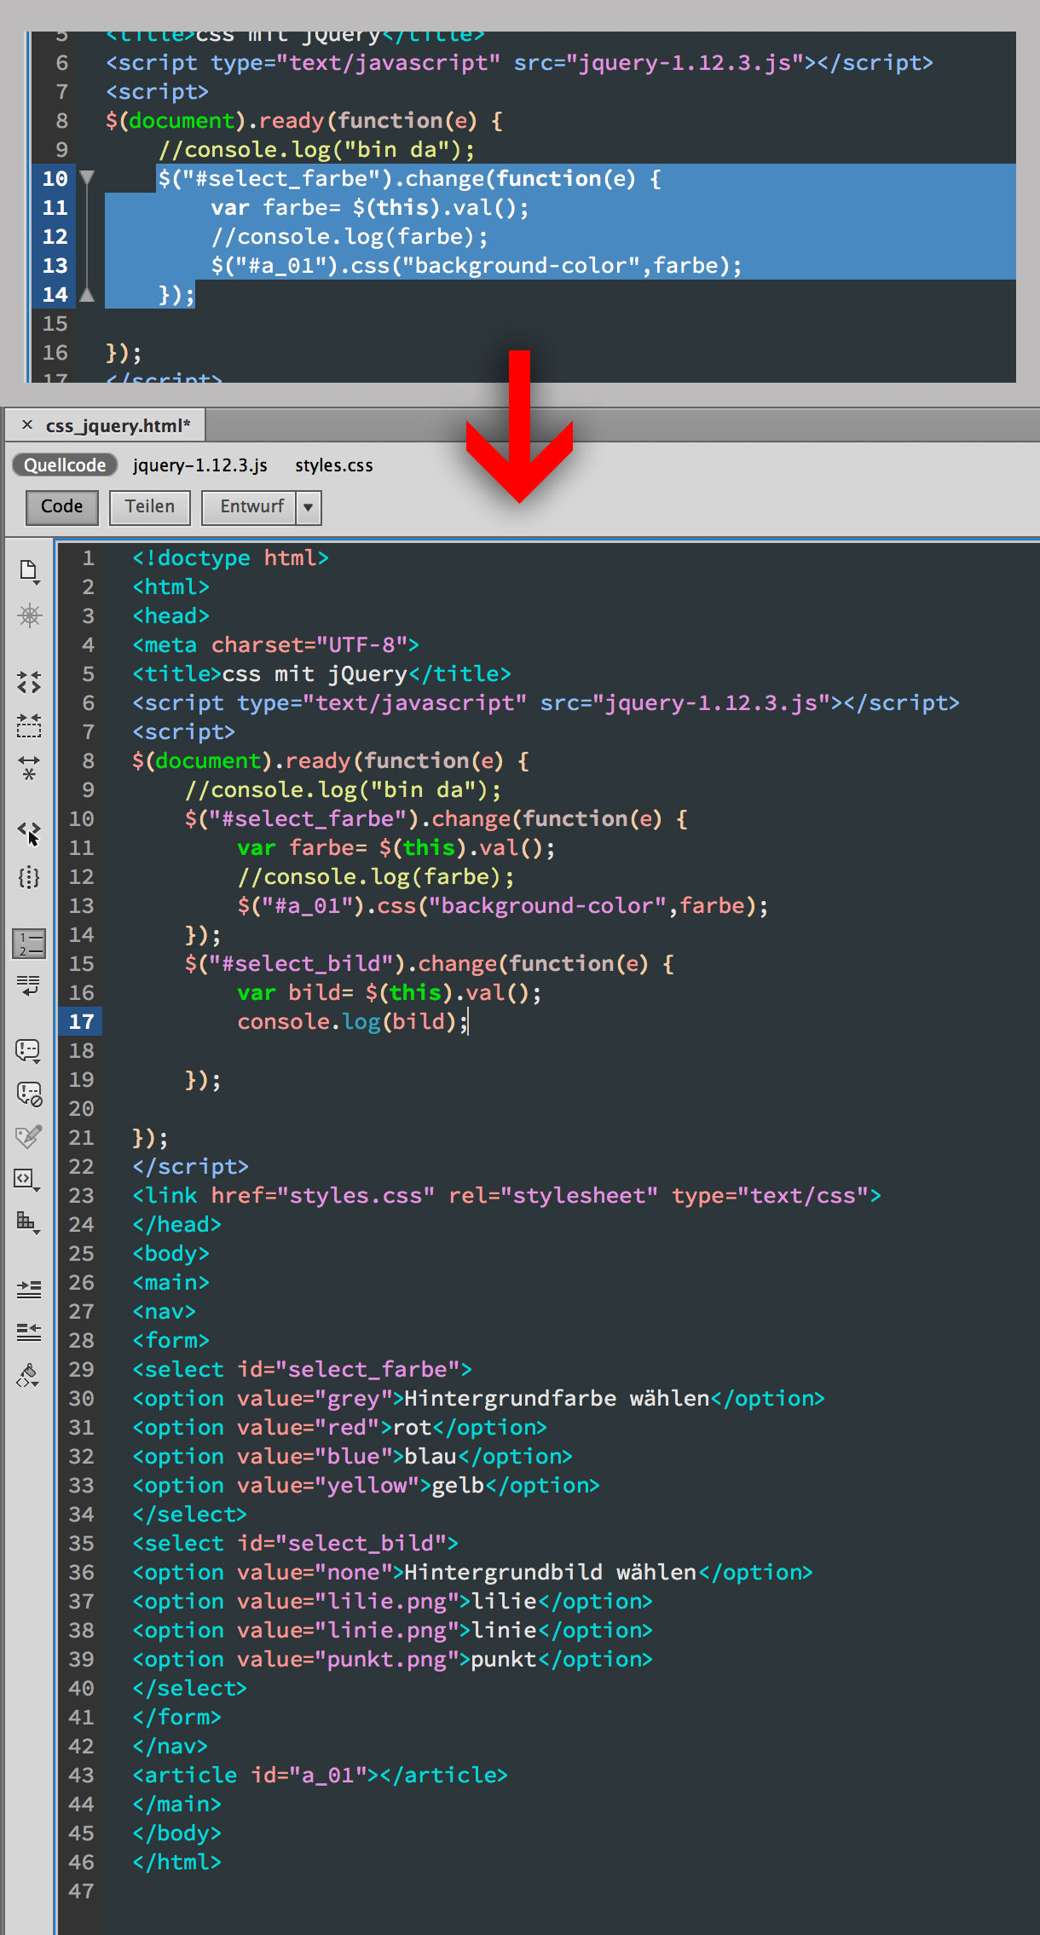Place cursor in console.log(bild); line
This screenshot has width=1040, height=1935.
(x=353, y=1021)
